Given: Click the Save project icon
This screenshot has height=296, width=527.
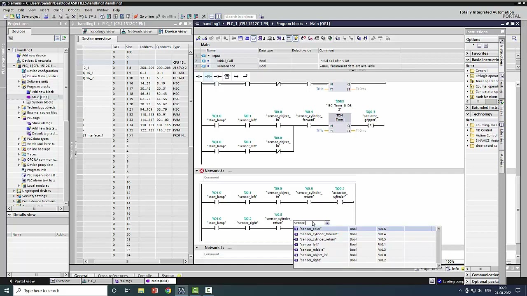Looking at the screenshot, I should [x=18, y=16].
